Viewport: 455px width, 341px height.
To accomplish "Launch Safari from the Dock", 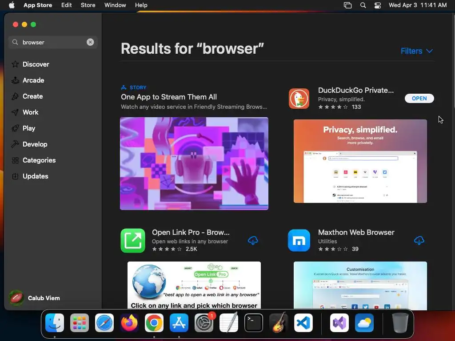I will (104, 323).
